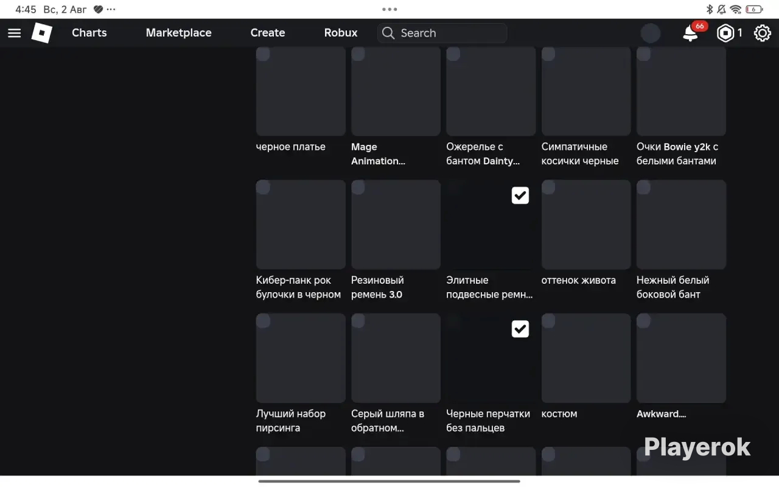Open the костюм item thumbnail
This screenshot has height=487, width=779.
click(x=586, y=358)
